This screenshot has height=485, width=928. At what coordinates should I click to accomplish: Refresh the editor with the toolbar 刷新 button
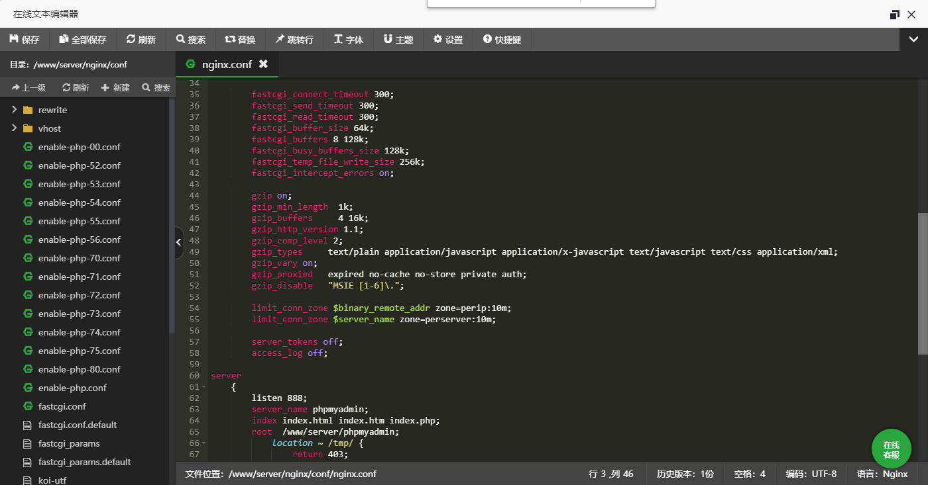click(x=141, y=40)
